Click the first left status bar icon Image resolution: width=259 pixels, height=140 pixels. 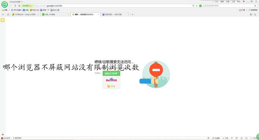pyautogui.click(x=208, y=138)
